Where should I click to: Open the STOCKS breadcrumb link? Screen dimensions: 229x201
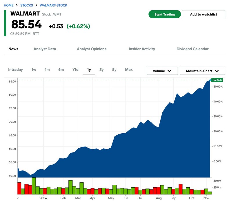pyautogui.click(x=26, y=6)
